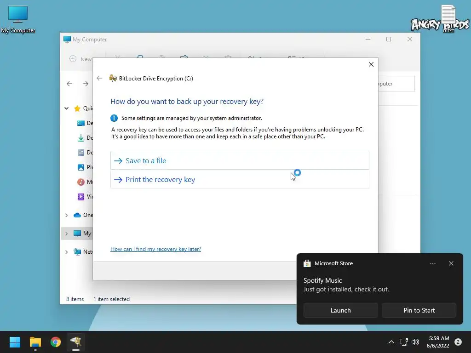Expand the OneDrive tree node
Image resolution: width=471 pixels, height=353 pixels.
tap(67, 215)
